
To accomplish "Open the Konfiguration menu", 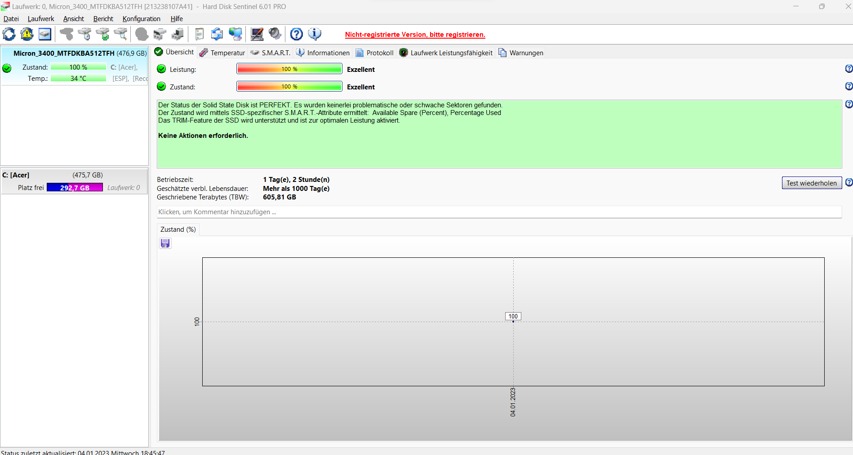I will point(142,19).
